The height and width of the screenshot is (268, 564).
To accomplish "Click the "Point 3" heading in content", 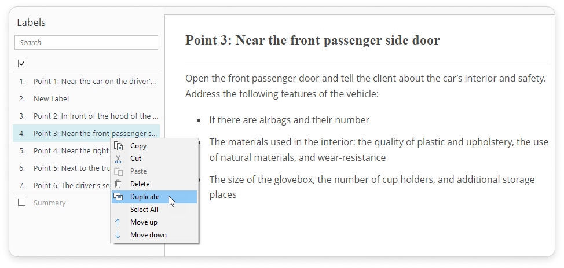I will 312,40.
